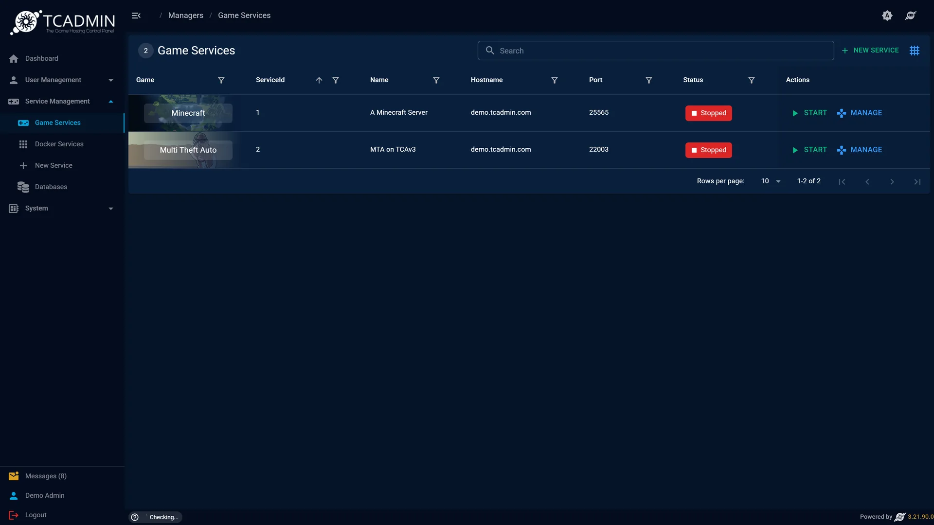The image size is (934, 525).
Task: Click the TCAdmin logo
Action: click(x=62, y=22)
